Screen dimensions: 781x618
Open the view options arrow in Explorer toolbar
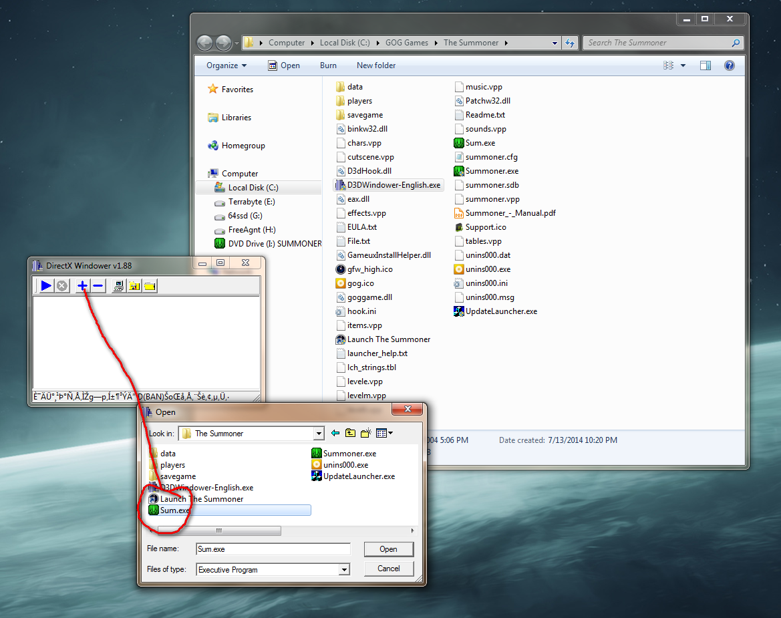tap(683, 65)
